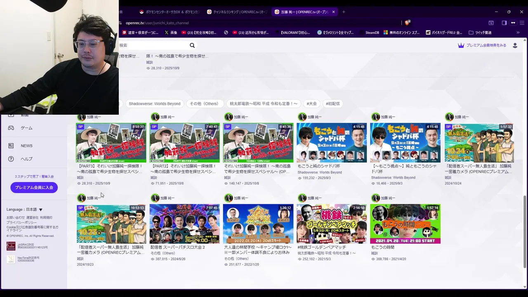Screen dimensions: 528x297
Task: Click the 検索 search input field
Action: pos(153,45)
